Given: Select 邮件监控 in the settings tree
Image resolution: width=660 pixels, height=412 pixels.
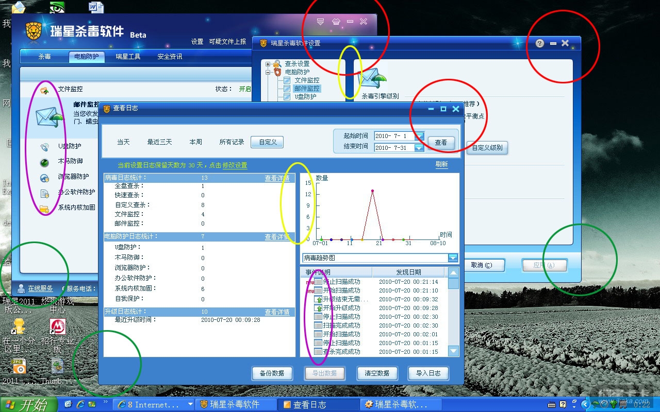Looking at the screenshot, I should click(307, 89).
